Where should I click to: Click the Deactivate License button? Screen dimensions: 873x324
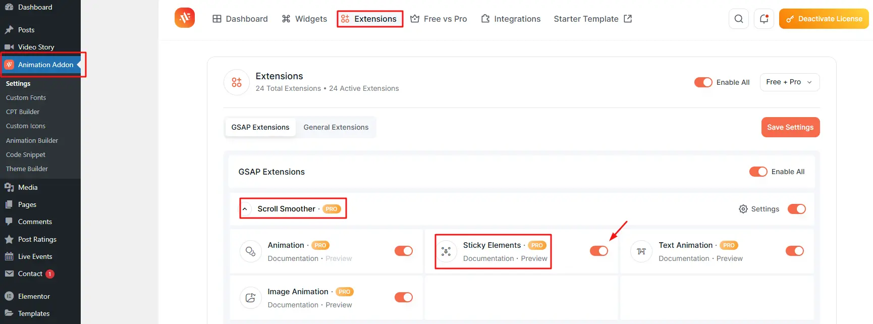(824, 19)
